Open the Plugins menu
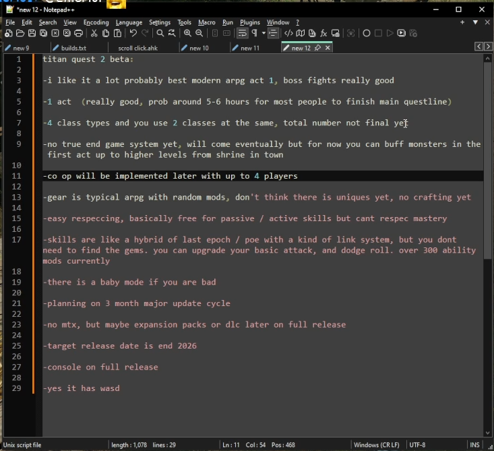The width and height of the screenshot is (494, 451). coord(250,22)
